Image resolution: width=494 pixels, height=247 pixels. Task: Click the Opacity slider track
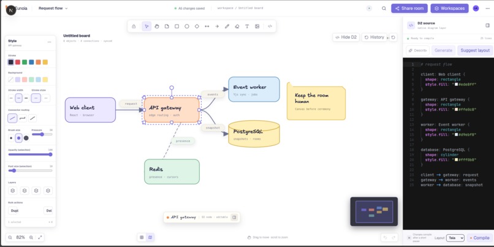[30, 154]
